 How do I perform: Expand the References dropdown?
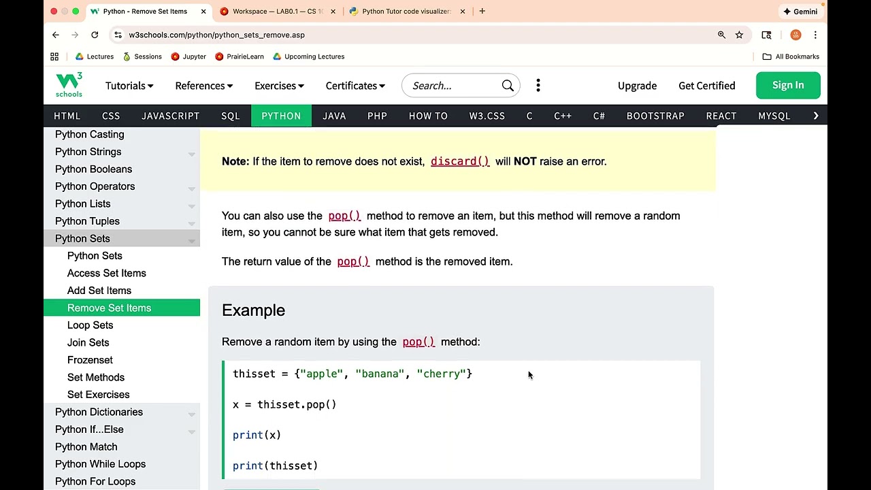click(x=203, y=86)
